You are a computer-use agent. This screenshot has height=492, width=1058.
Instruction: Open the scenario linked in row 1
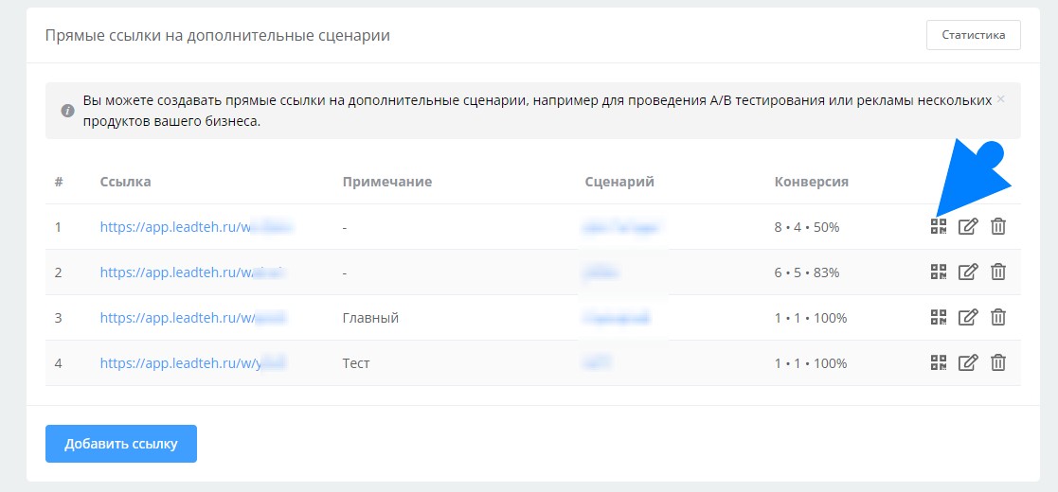click(x=621, y=227)
